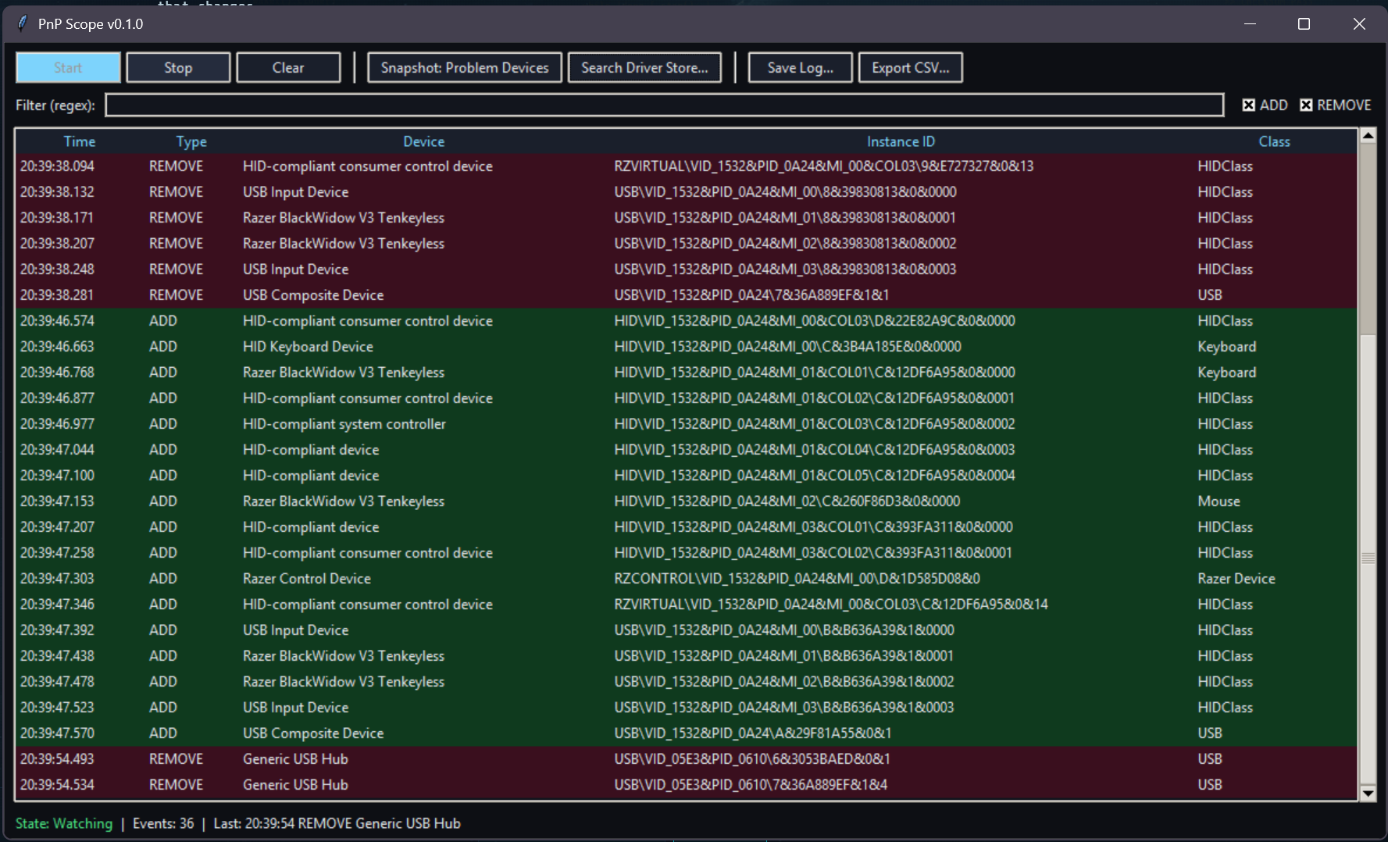Clear the event log list
This screenshot has height=842, width=1388.
[288, 67]
